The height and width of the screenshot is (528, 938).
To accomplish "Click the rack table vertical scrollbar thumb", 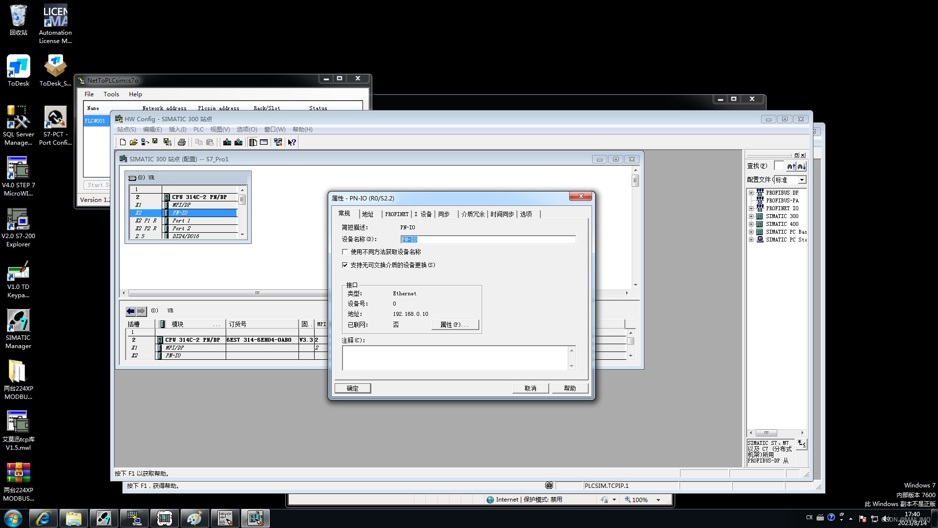I will pos(242,199).
